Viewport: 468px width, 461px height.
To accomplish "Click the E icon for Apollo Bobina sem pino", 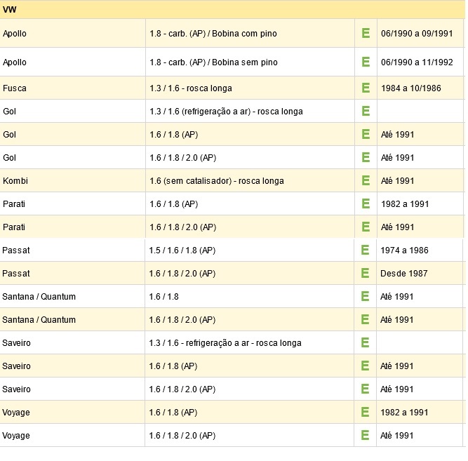I will [366, 62].
